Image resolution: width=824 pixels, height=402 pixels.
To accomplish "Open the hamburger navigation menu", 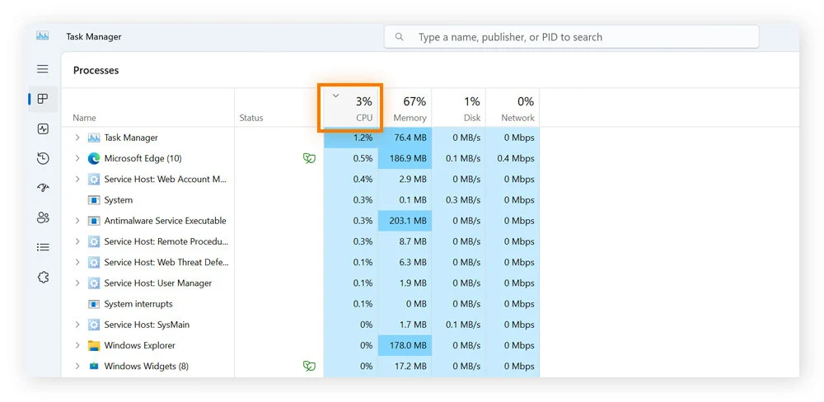I will click(x=43, y=69).
